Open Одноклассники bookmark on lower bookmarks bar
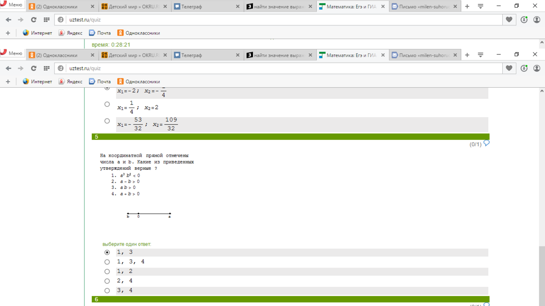 click(139, 82)
